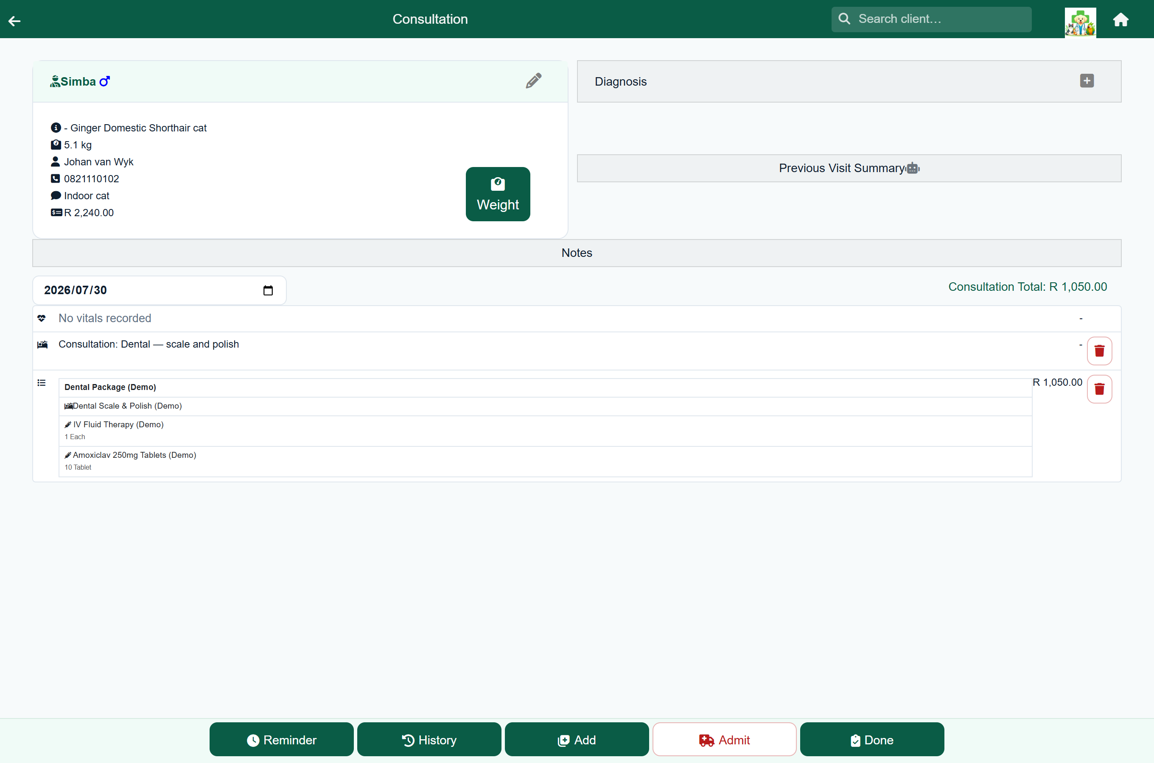Click the owner icon beside Johan van Wyk
The width and height of the screenshot is (1154, 763).
(x=56, y=162)
